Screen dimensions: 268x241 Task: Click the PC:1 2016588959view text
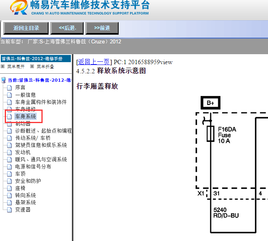pos(143,62)
